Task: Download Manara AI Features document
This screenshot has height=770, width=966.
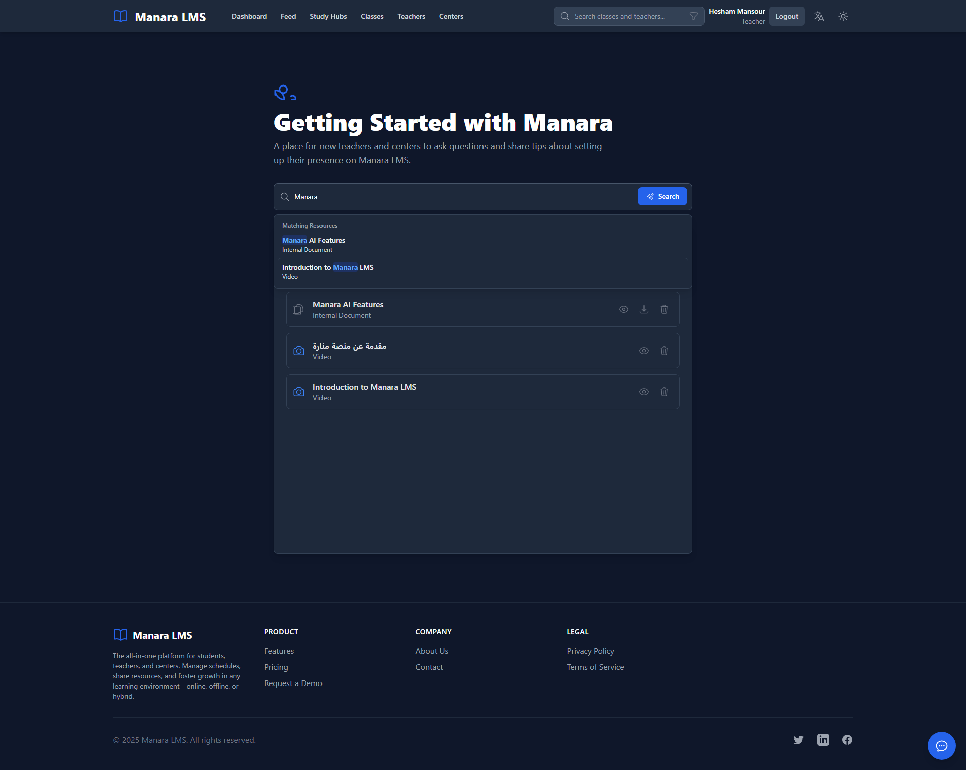Action: click(x=644, y=309)
